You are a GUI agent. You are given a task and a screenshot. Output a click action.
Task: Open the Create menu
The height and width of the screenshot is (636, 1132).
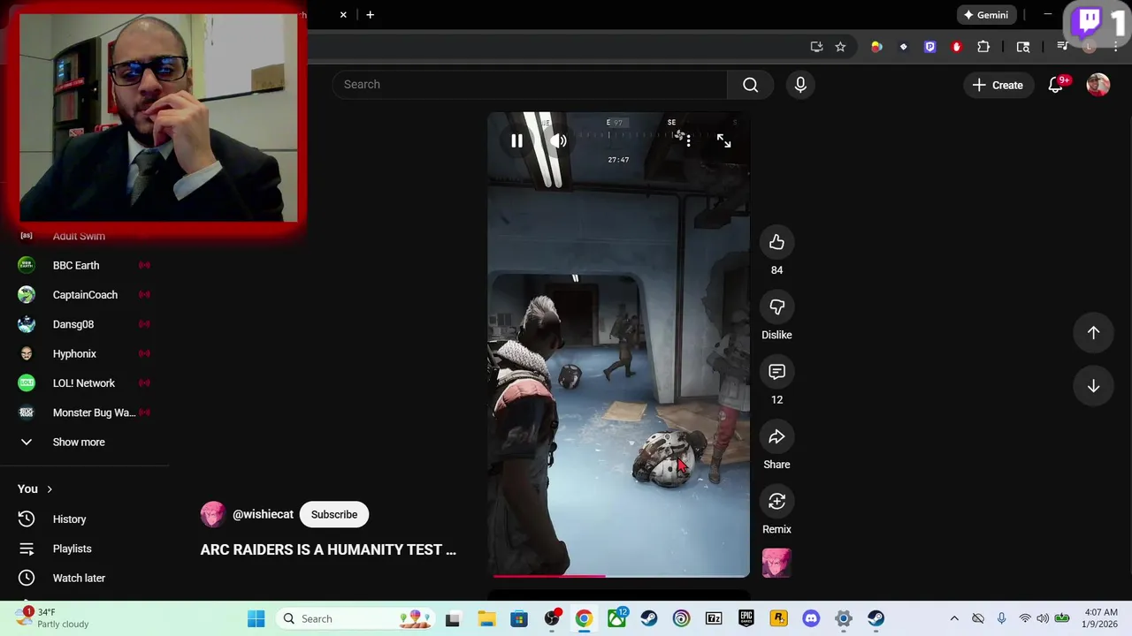tap(998, 85)
